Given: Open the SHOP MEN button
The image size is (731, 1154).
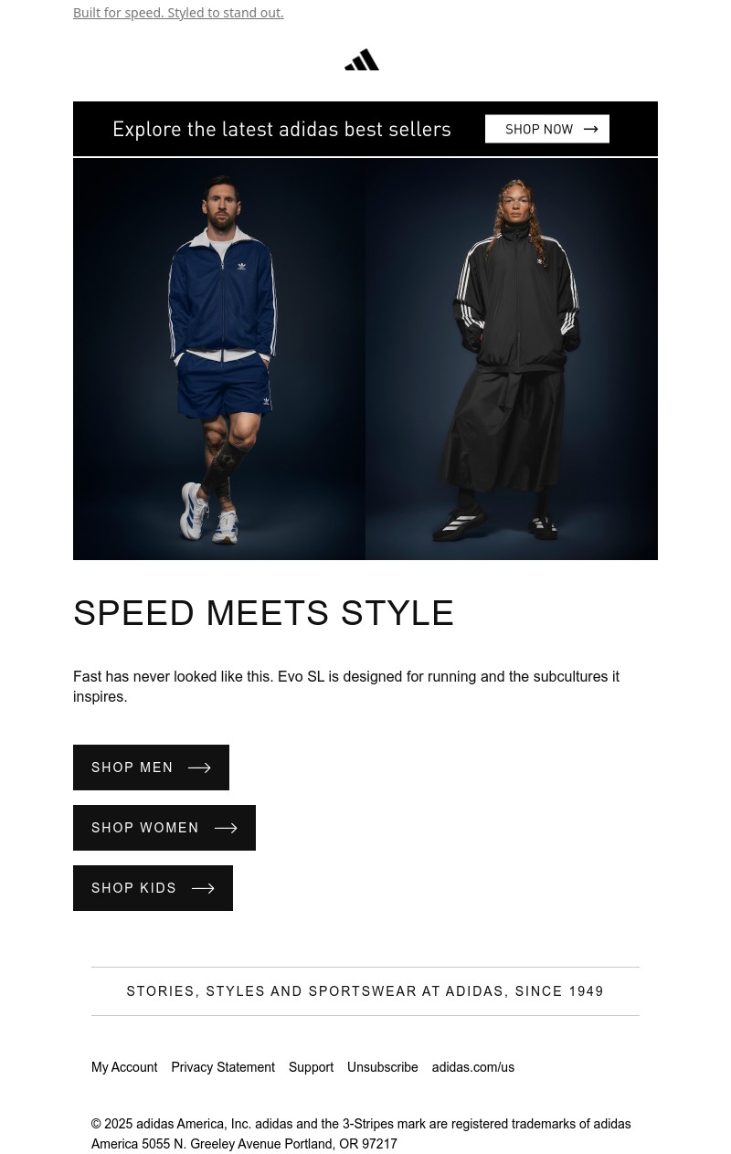Looking at the screenshot, I should [151, 768].
